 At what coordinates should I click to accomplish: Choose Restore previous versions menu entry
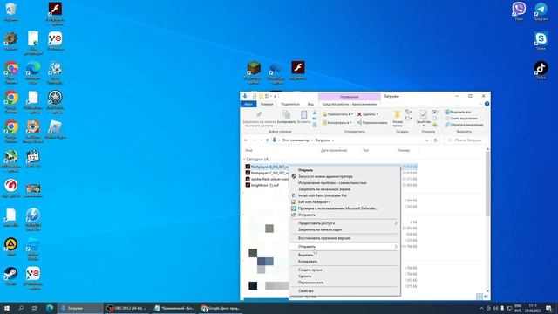pyautogui.click(x=344, y=238)
